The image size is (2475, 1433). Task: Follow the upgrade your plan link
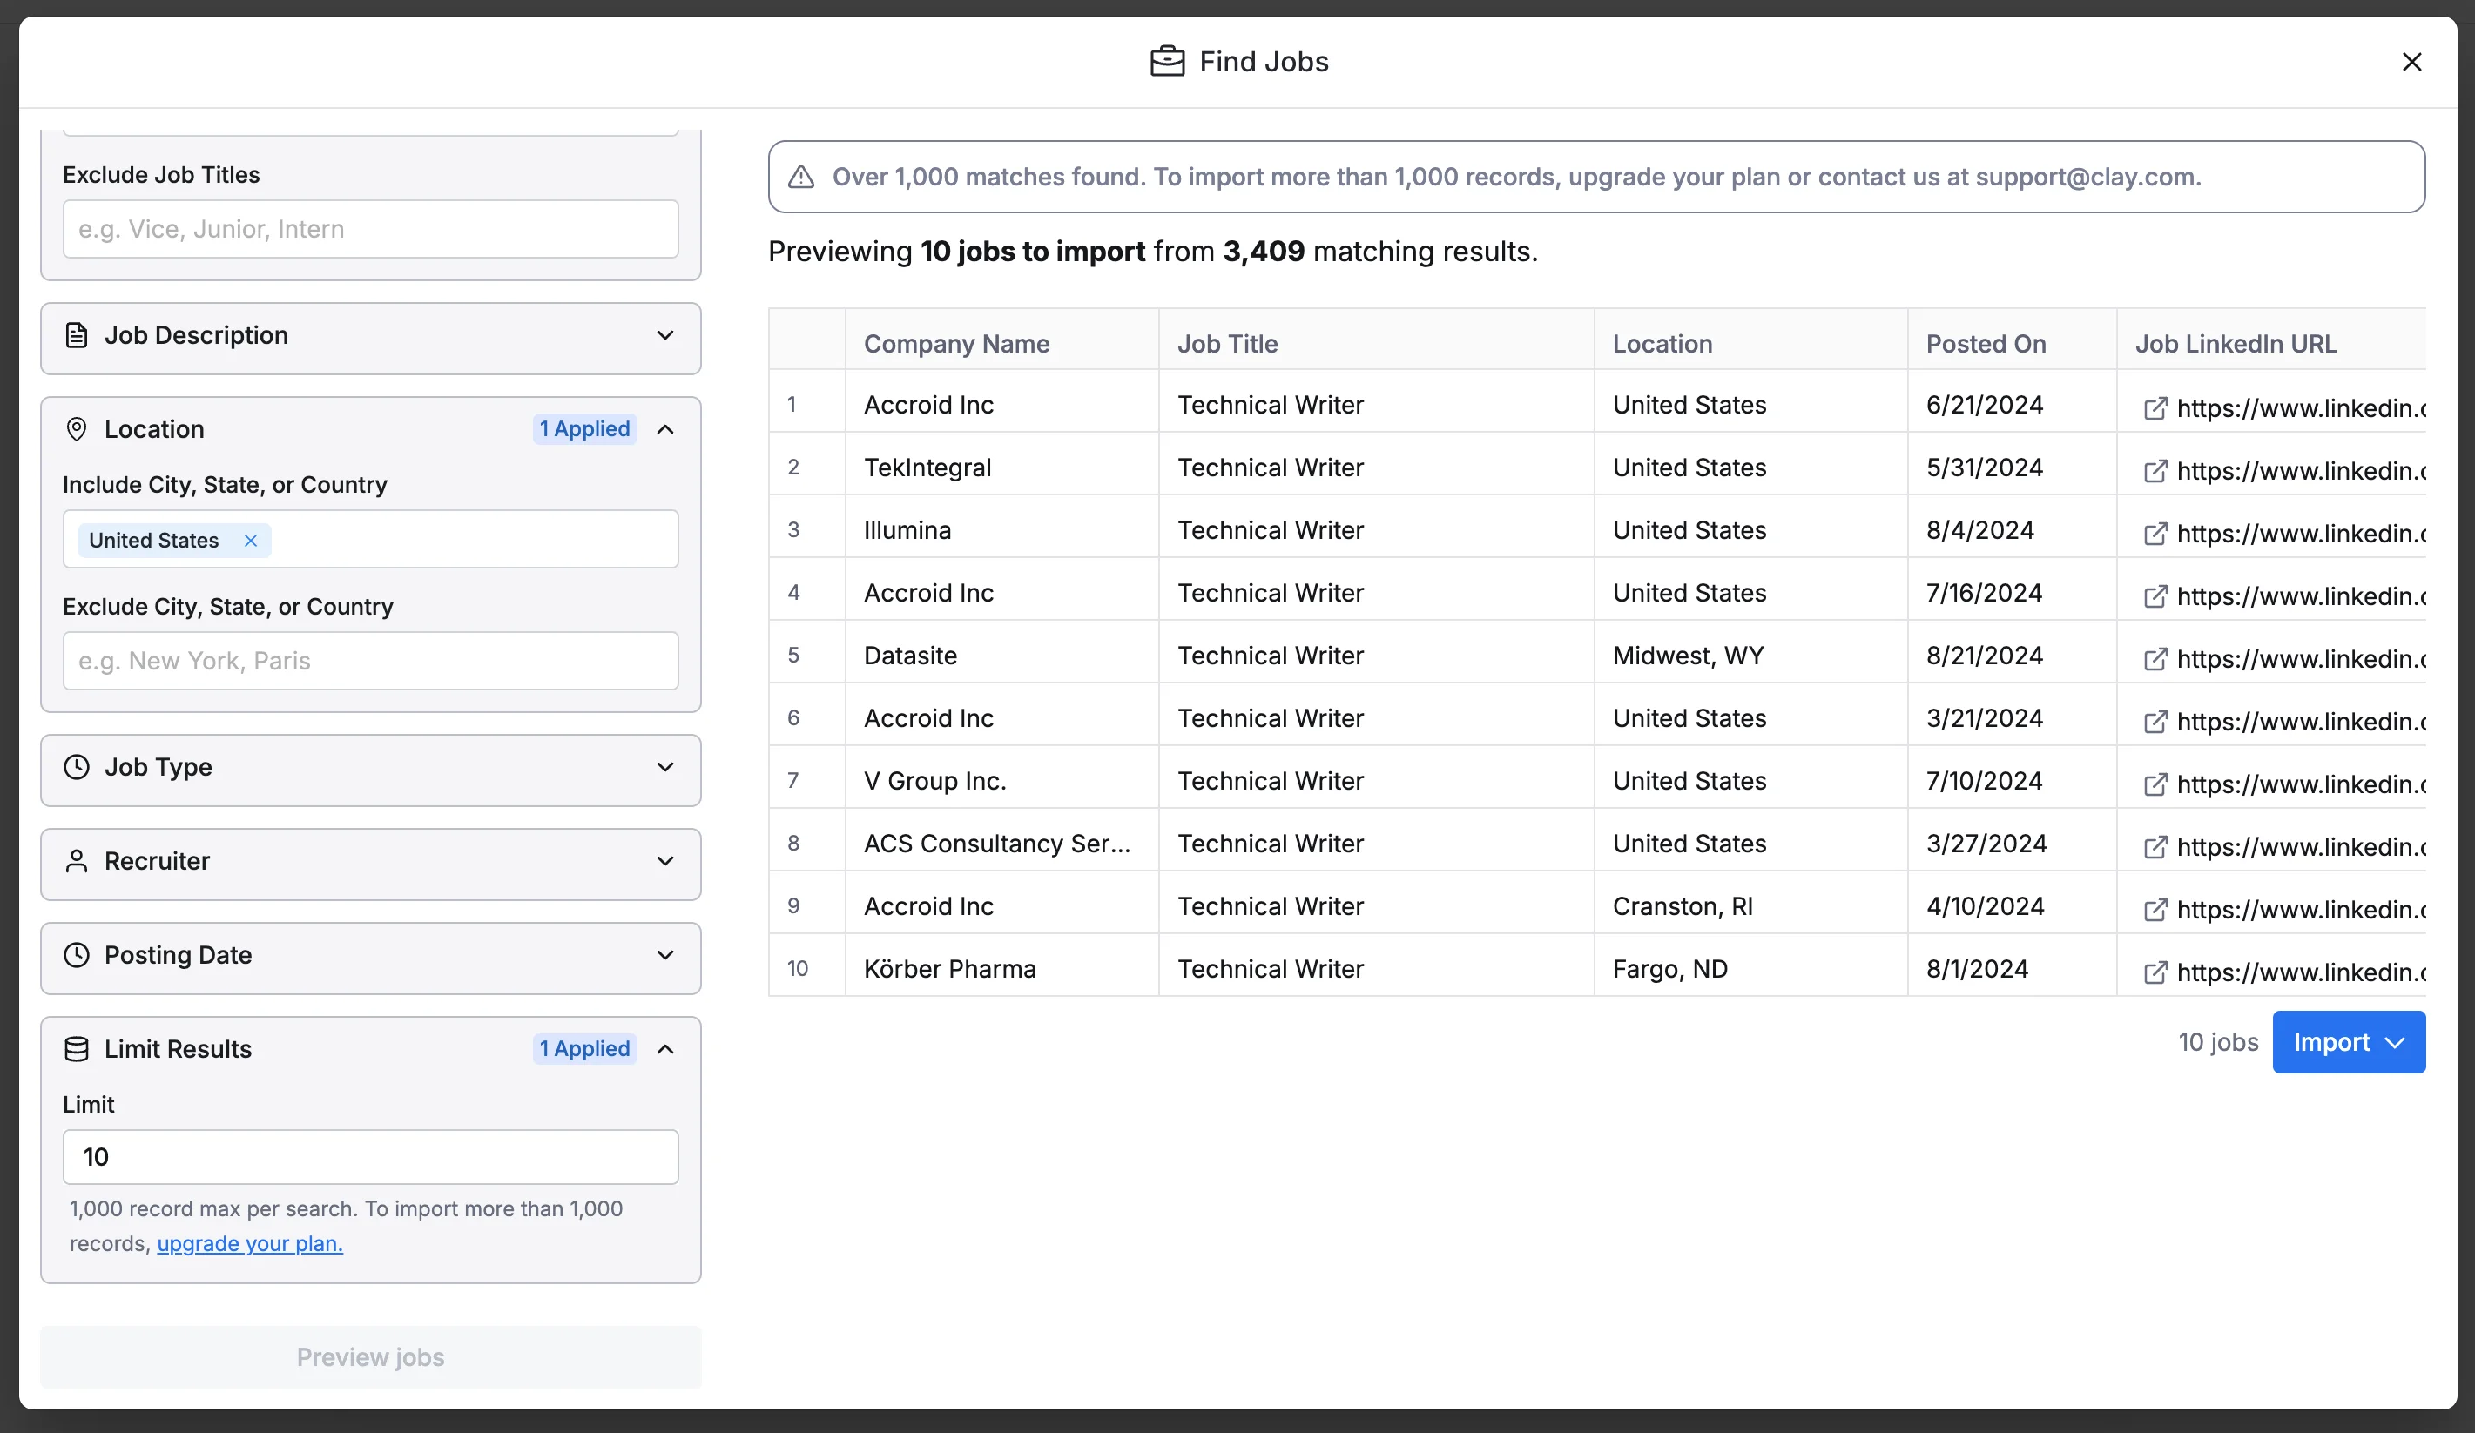click(249, 1245)
